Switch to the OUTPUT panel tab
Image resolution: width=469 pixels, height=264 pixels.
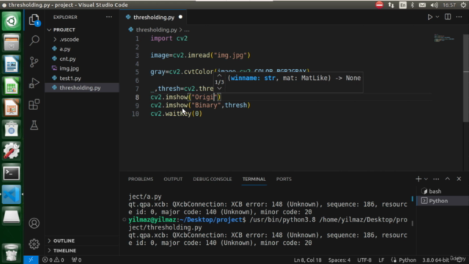coord(173,179)
